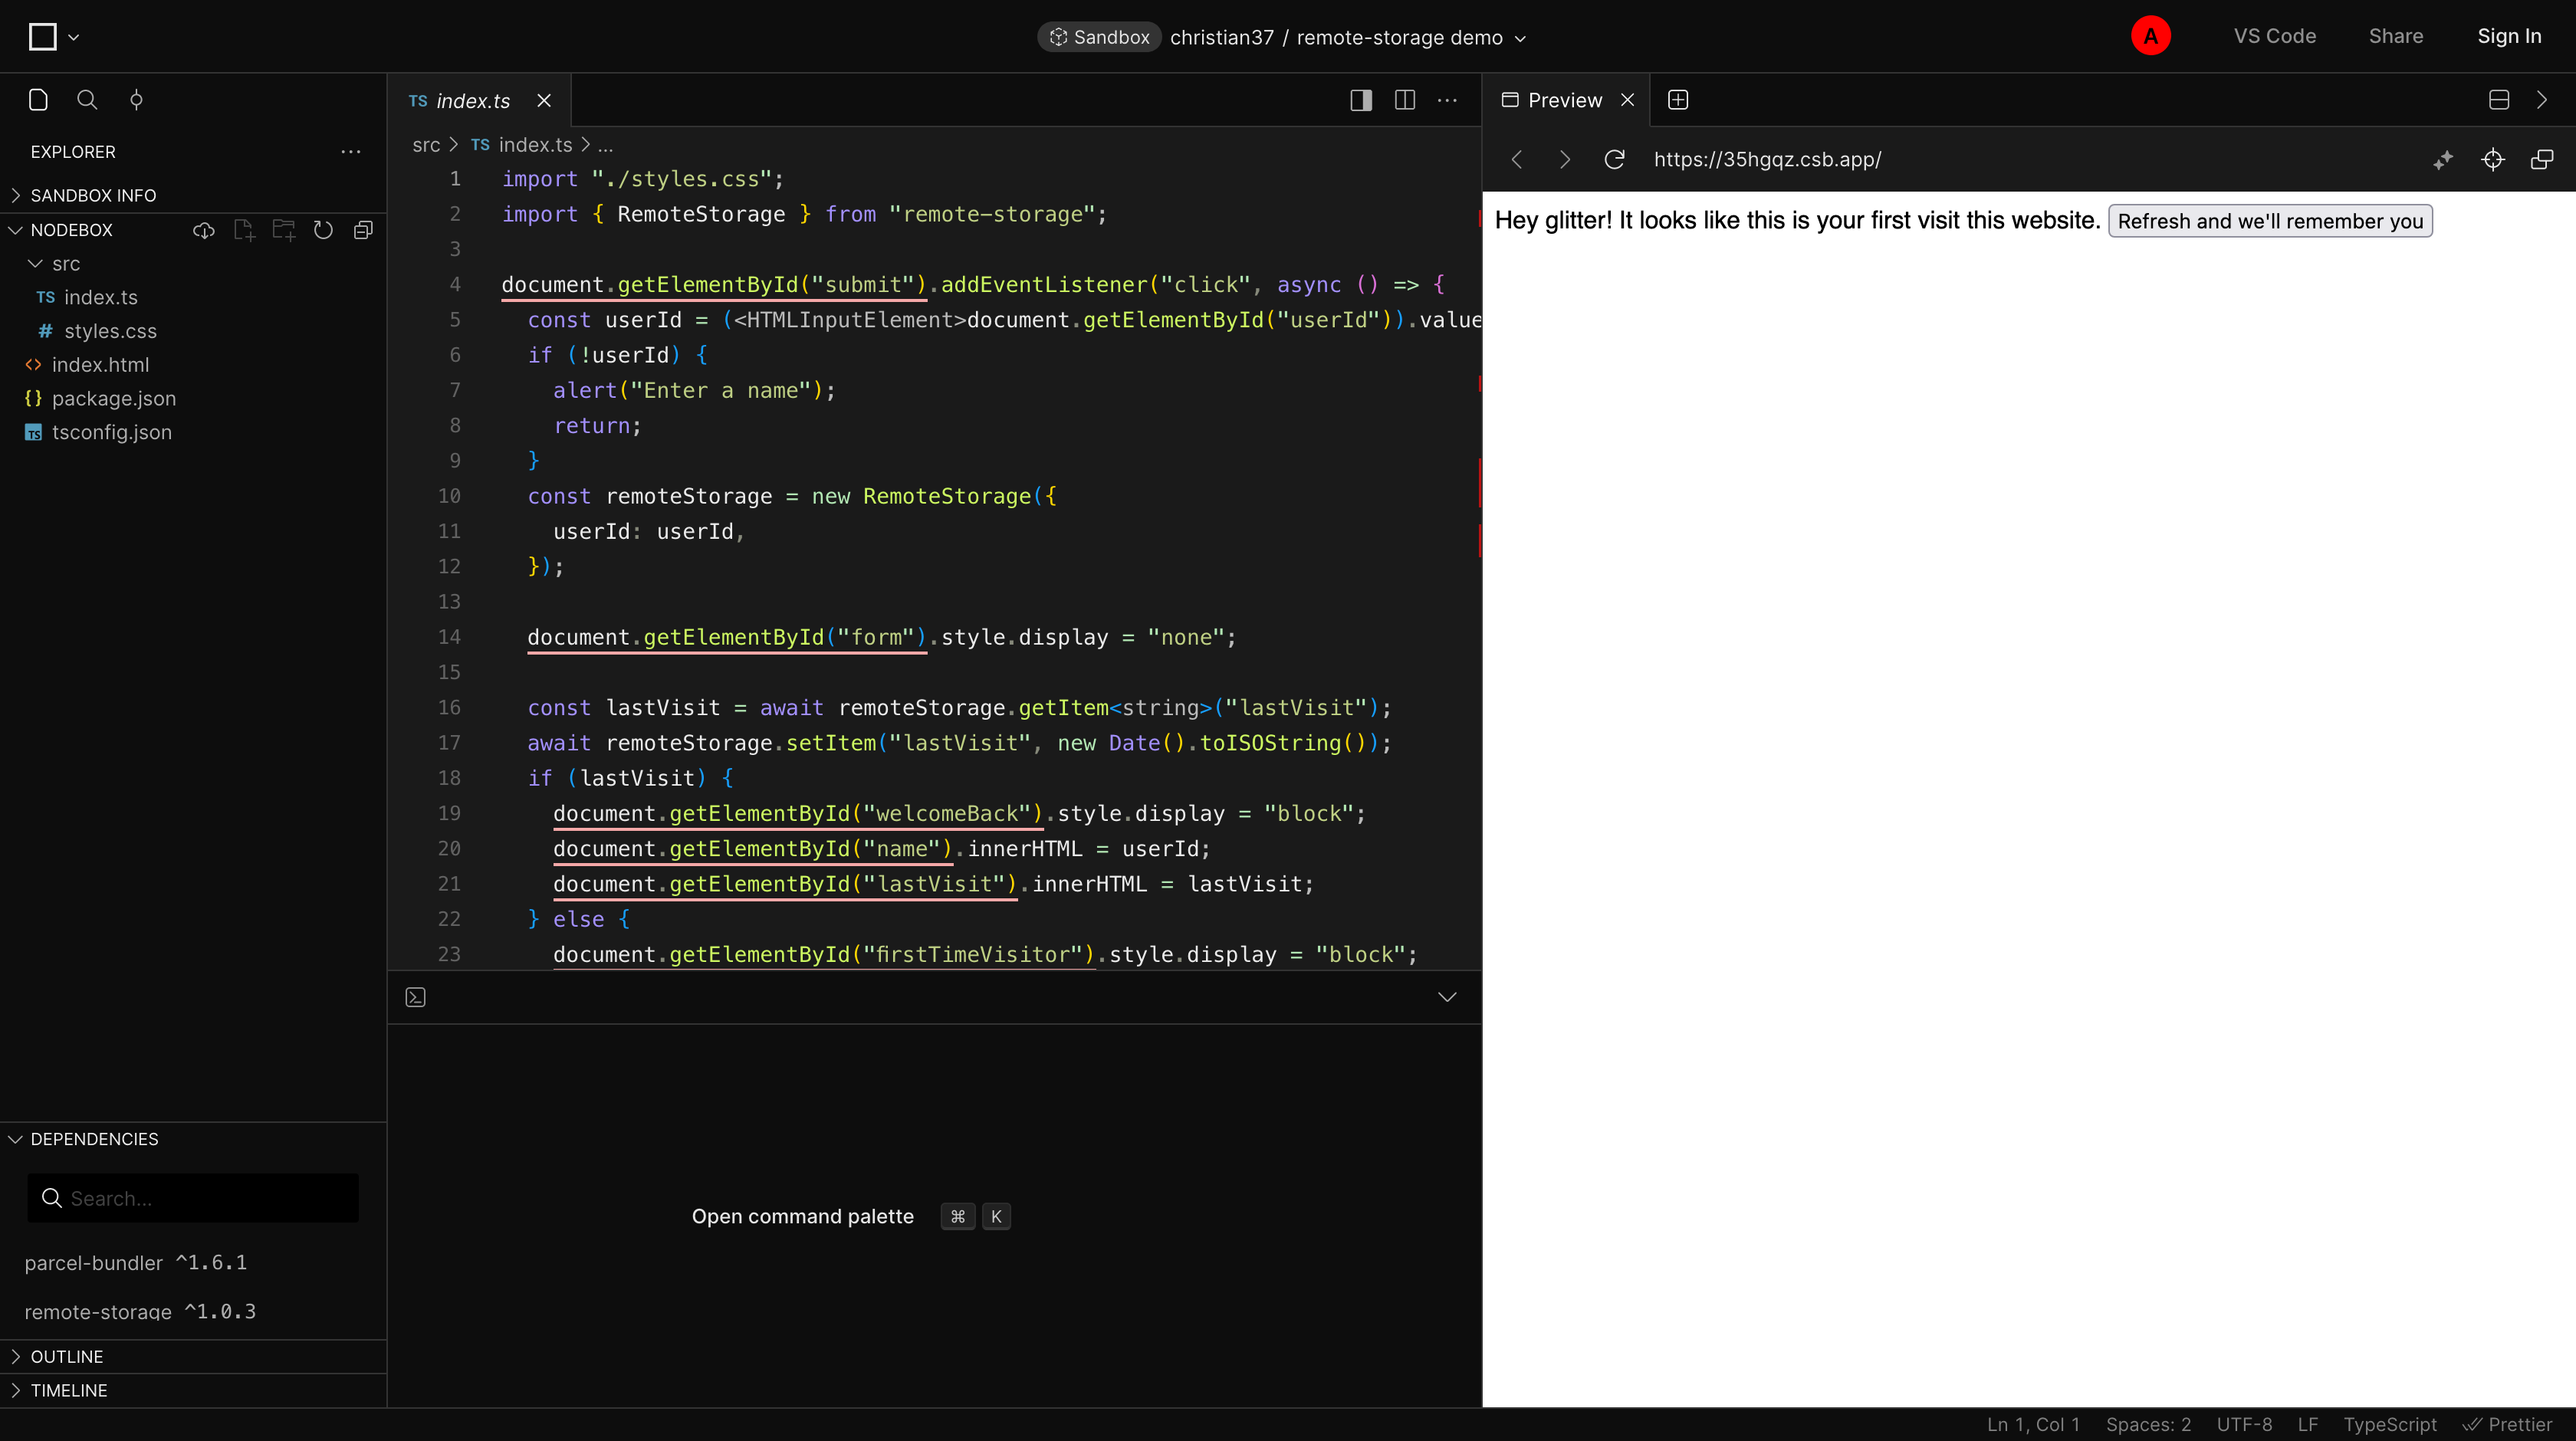The width and height of the screenshot is (2576, 1441).
Task: Click LF line ending in status bar
Action: (2308, 1425)
